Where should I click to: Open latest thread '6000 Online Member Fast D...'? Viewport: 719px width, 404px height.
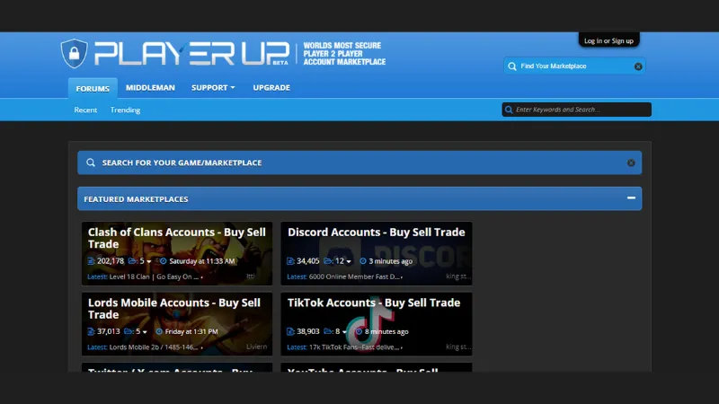354,277
